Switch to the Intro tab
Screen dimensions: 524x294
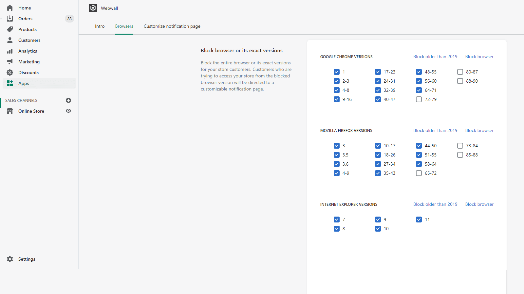(x=100, y=26)
